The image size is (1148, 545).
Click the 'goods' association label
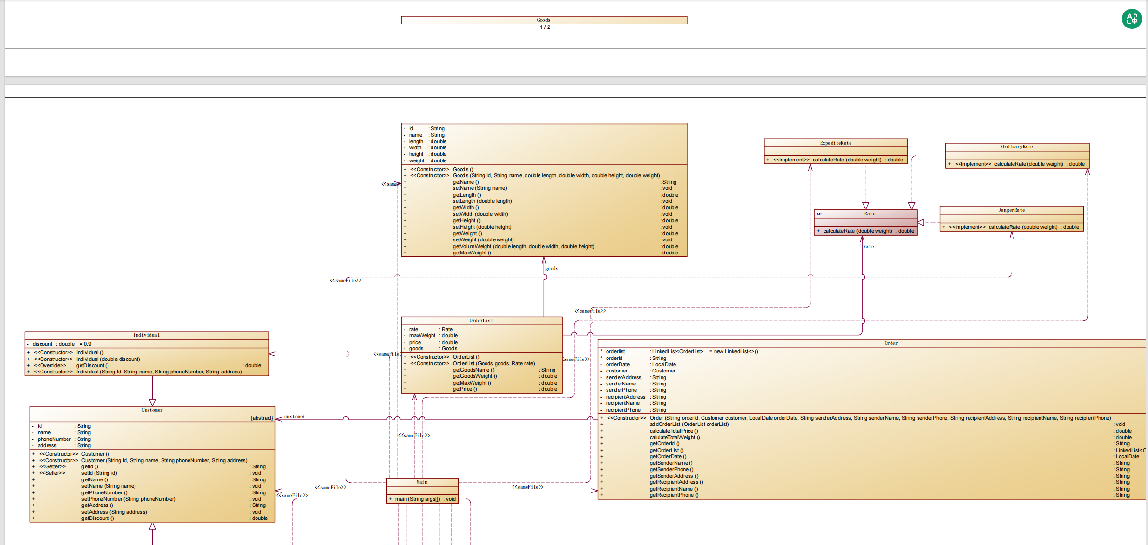(552, 268)
